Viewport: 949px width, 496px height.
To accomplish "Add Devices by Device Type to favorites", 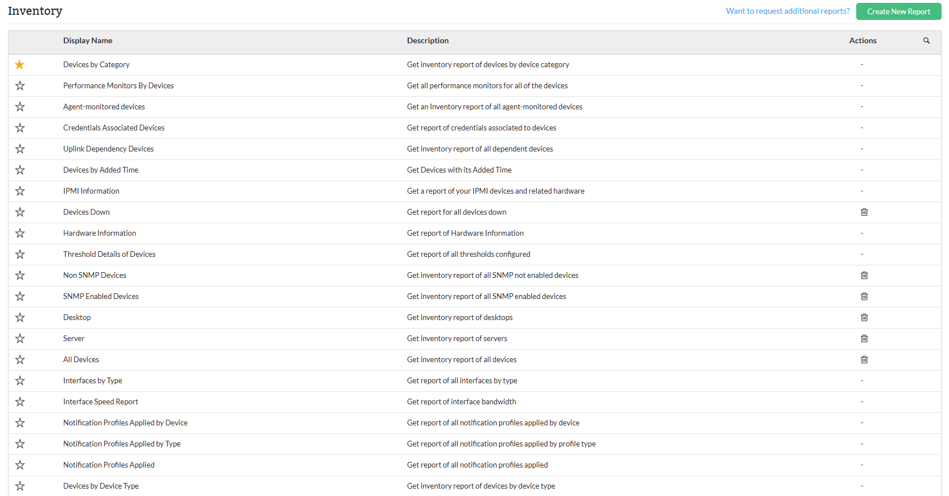I will pos(20,486).
